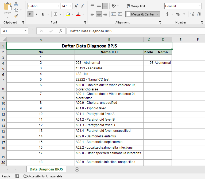This screenshot has width=205, height=179.
Task: Click the Accessibility: Unavailable status
Action: pyautogui.click(x=43, y=176)
